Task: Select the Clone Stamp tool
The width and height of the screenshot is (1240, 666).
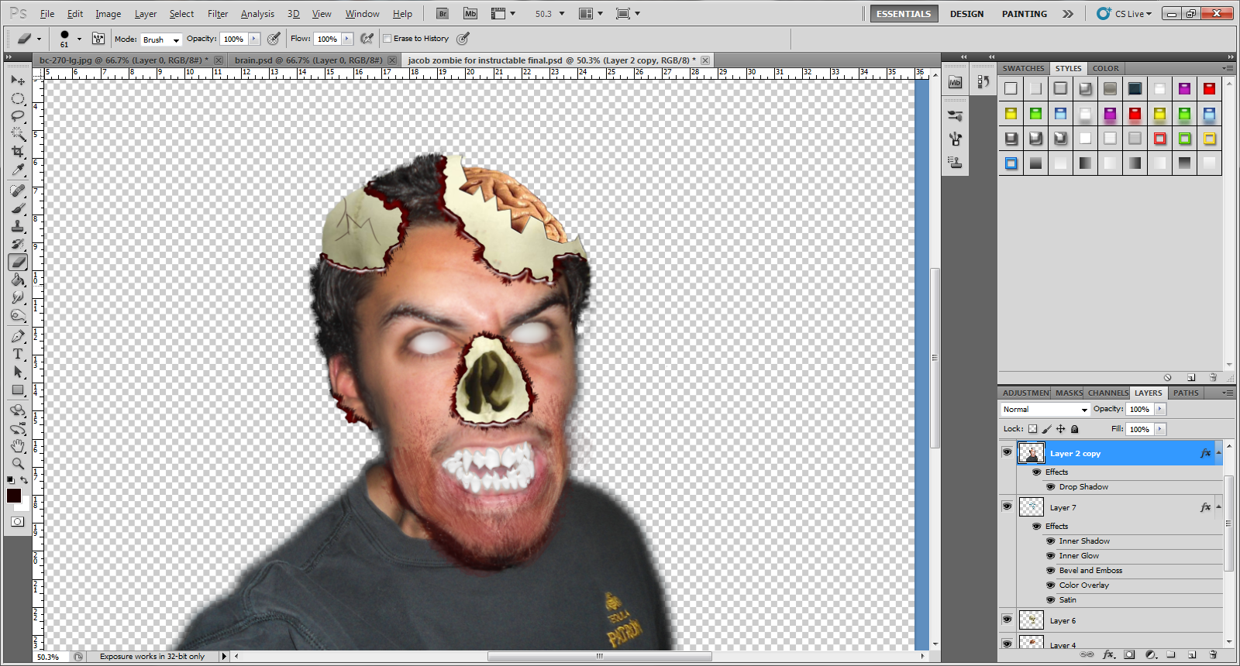Action: pos(18,226)
